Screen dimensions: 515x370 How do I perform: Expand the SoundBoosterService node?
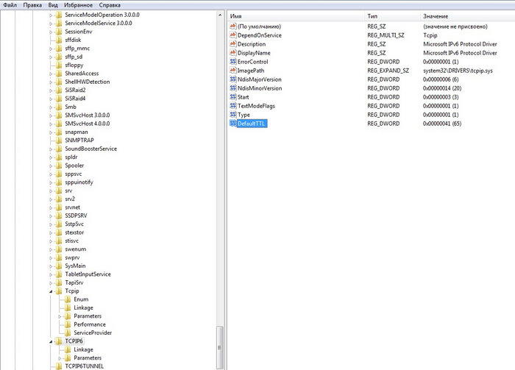[x=51, y=149]
